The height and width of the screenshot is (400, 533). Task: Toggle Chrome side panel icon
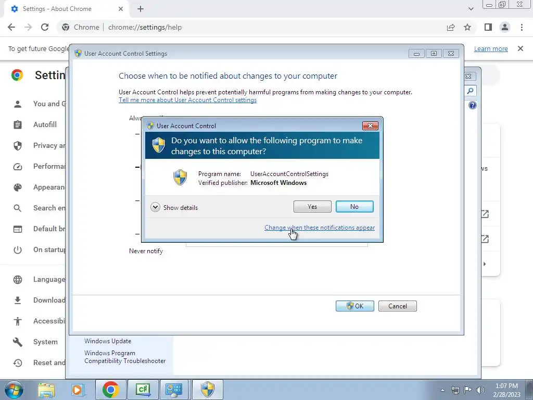coord(488,27)
